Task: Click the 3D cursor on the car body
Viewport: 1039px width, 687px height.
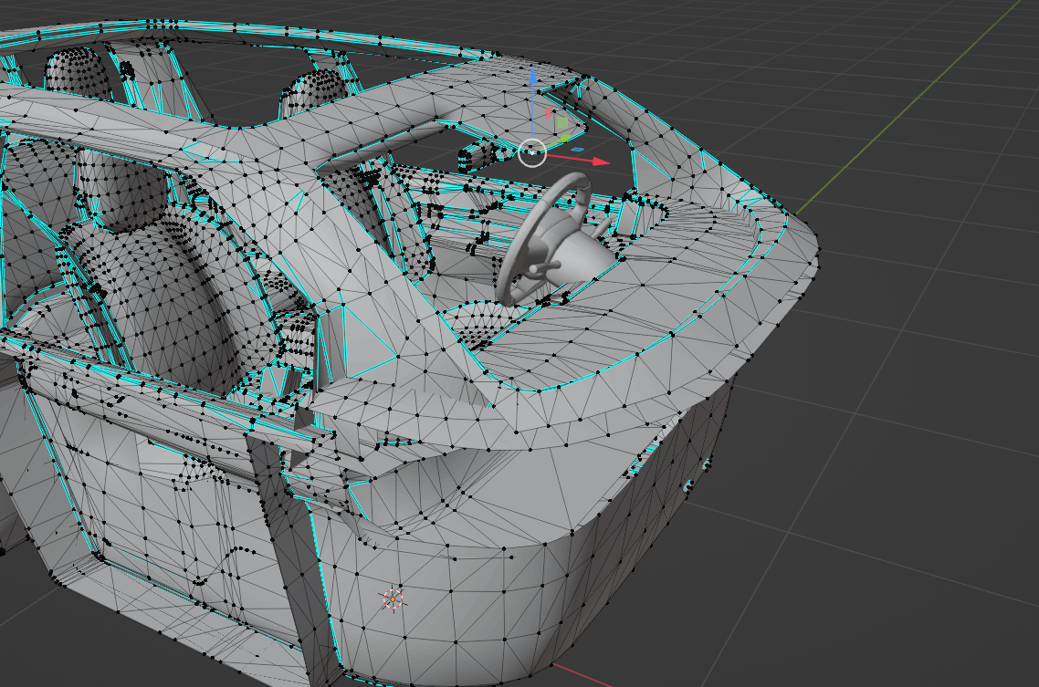Action: click(x=393, y=599)
